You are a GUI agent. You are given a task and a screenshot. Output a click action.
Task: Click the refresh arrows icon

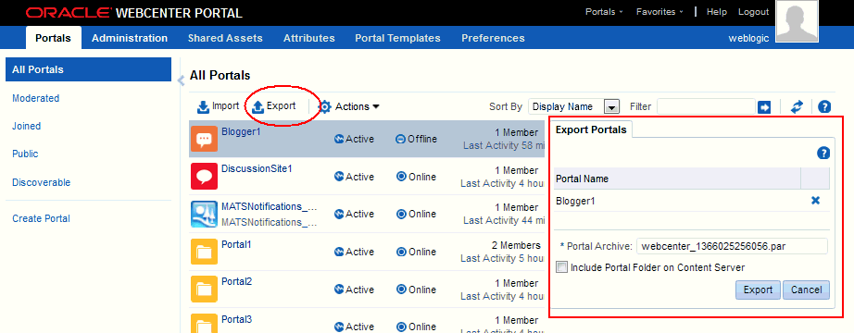pyautogui.click(x=797, y=106)
